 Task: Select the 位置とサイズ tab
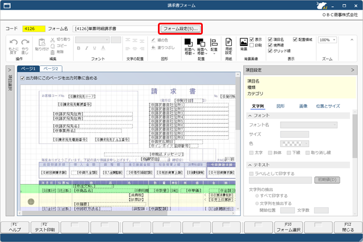pyautogui.click(x=328, y=106)
